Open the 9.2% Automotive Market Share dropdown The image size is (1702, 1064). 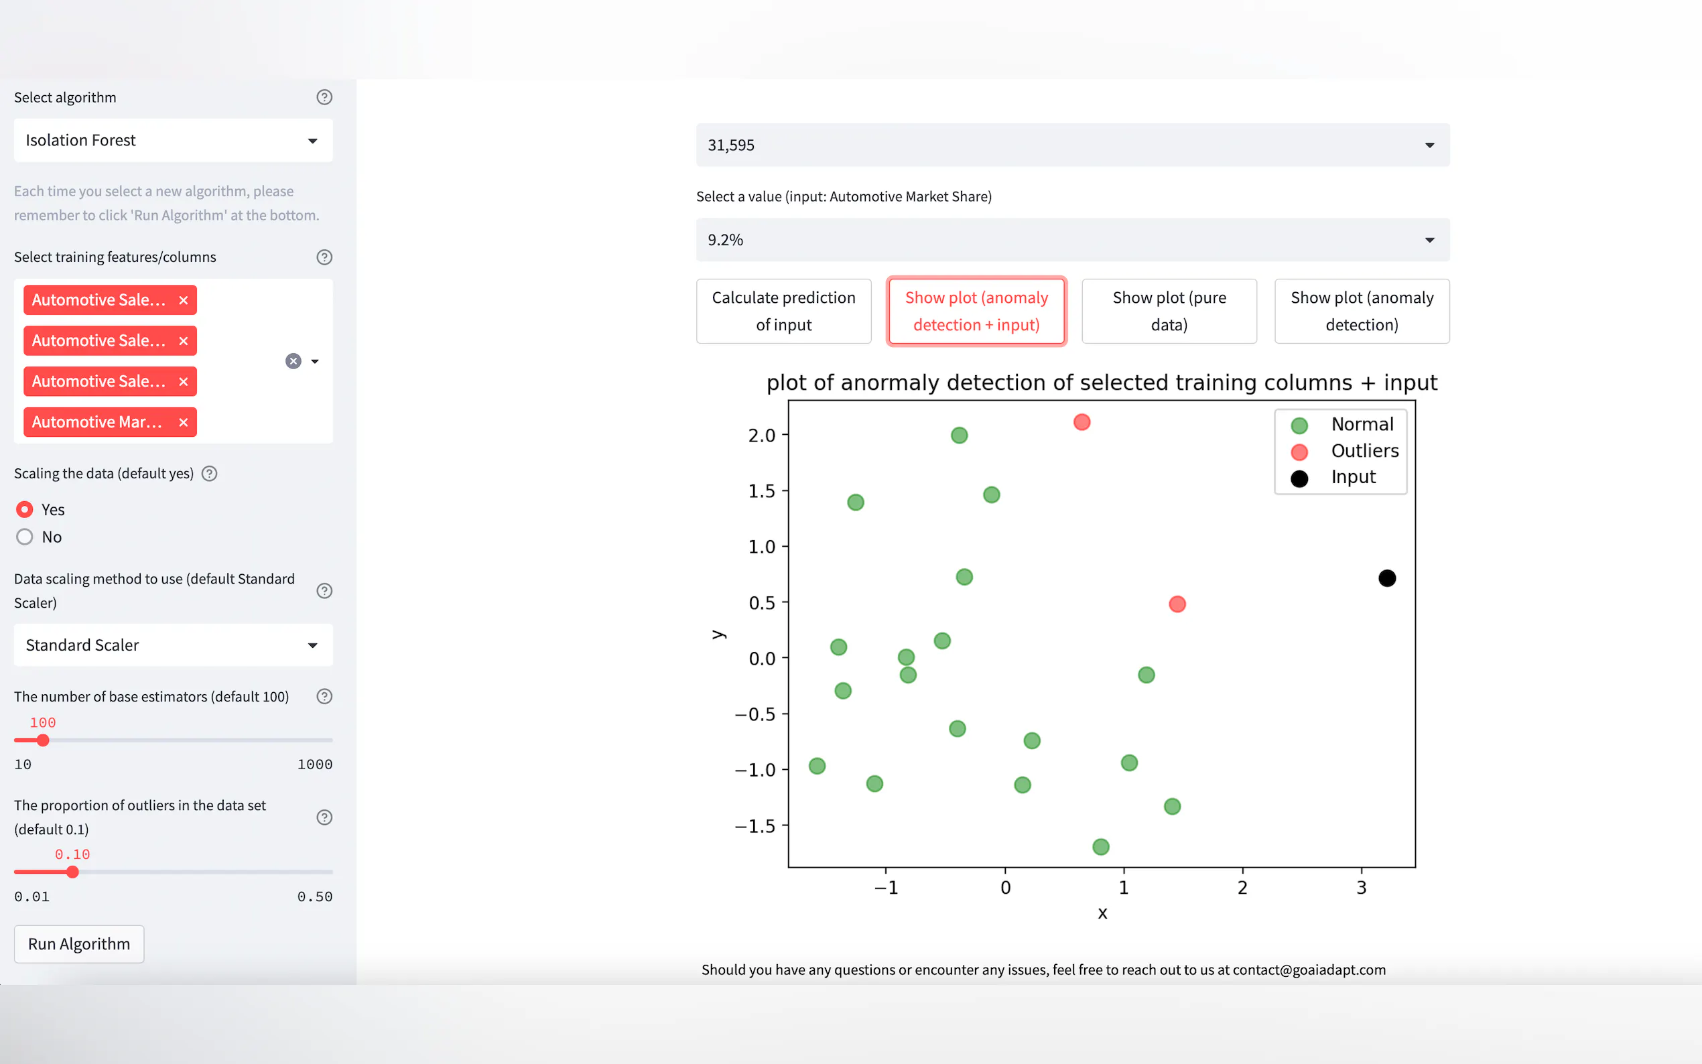(1072, 240)
